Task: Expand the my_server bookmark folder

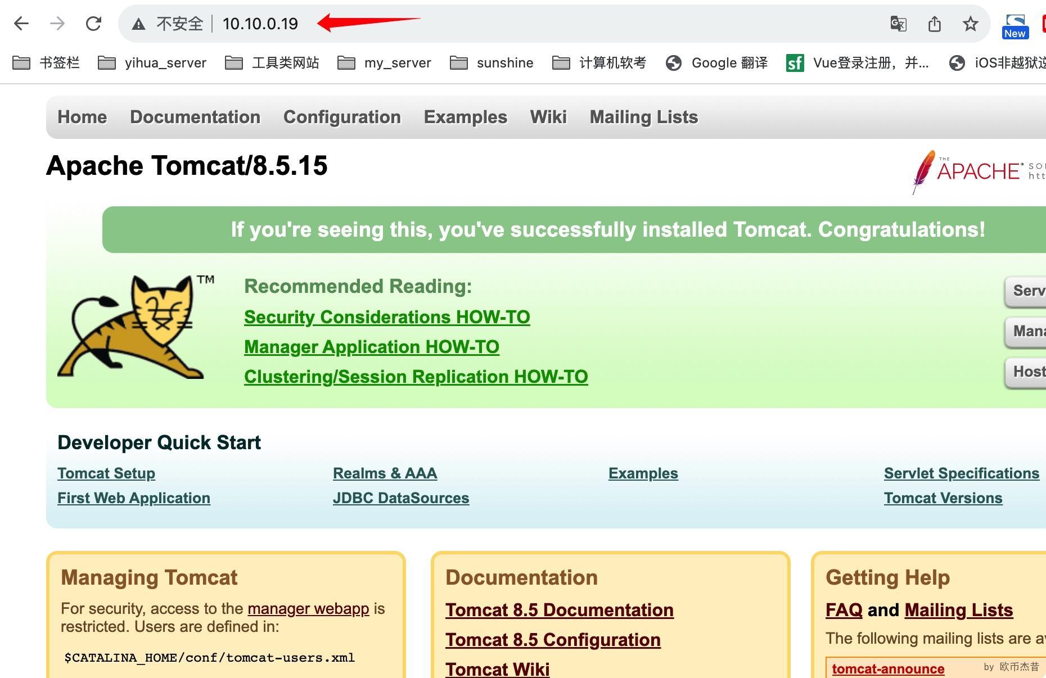Action: point(385,63)
